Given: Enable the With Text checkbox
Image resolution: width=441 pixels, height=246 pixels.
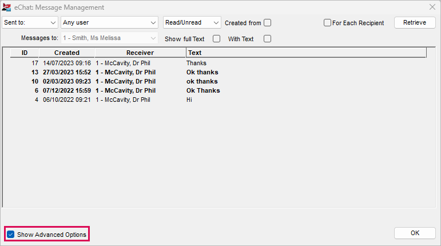Looking at the screenshot, I should click(x=268, y=39).
